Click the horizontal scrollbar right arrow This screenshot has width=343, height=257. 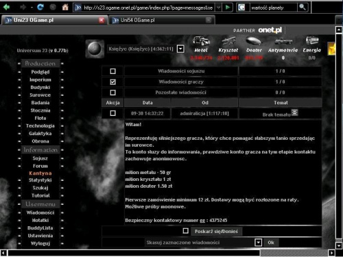click(331, 253)
